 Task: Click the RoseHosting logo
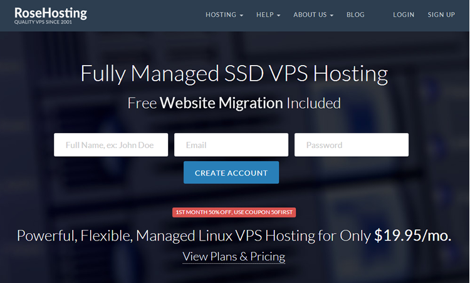click(51, 12)
